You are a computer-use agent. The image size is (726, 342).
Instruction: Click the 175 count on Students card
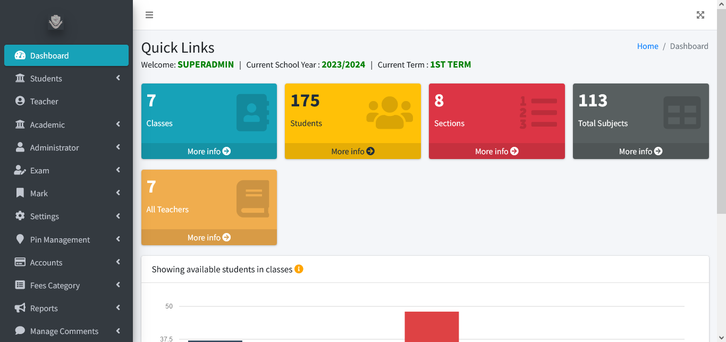pyautogui.click(x=305, y=100)
